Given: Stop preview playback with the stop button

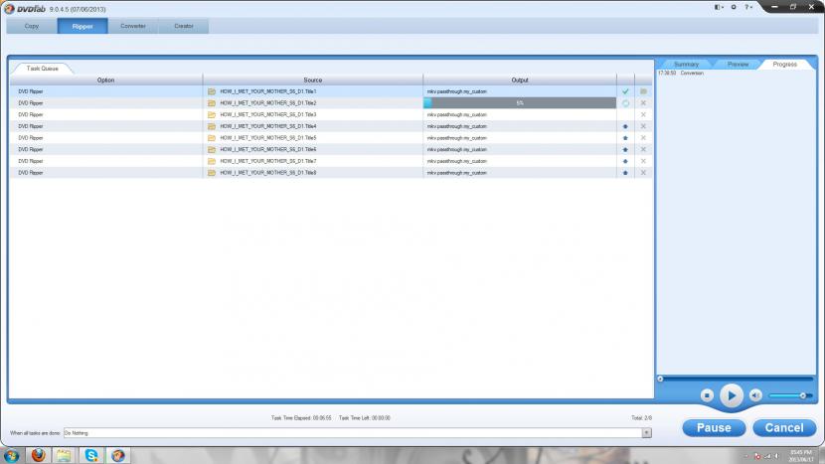Looking at the screenshot, I should (707, 395).
